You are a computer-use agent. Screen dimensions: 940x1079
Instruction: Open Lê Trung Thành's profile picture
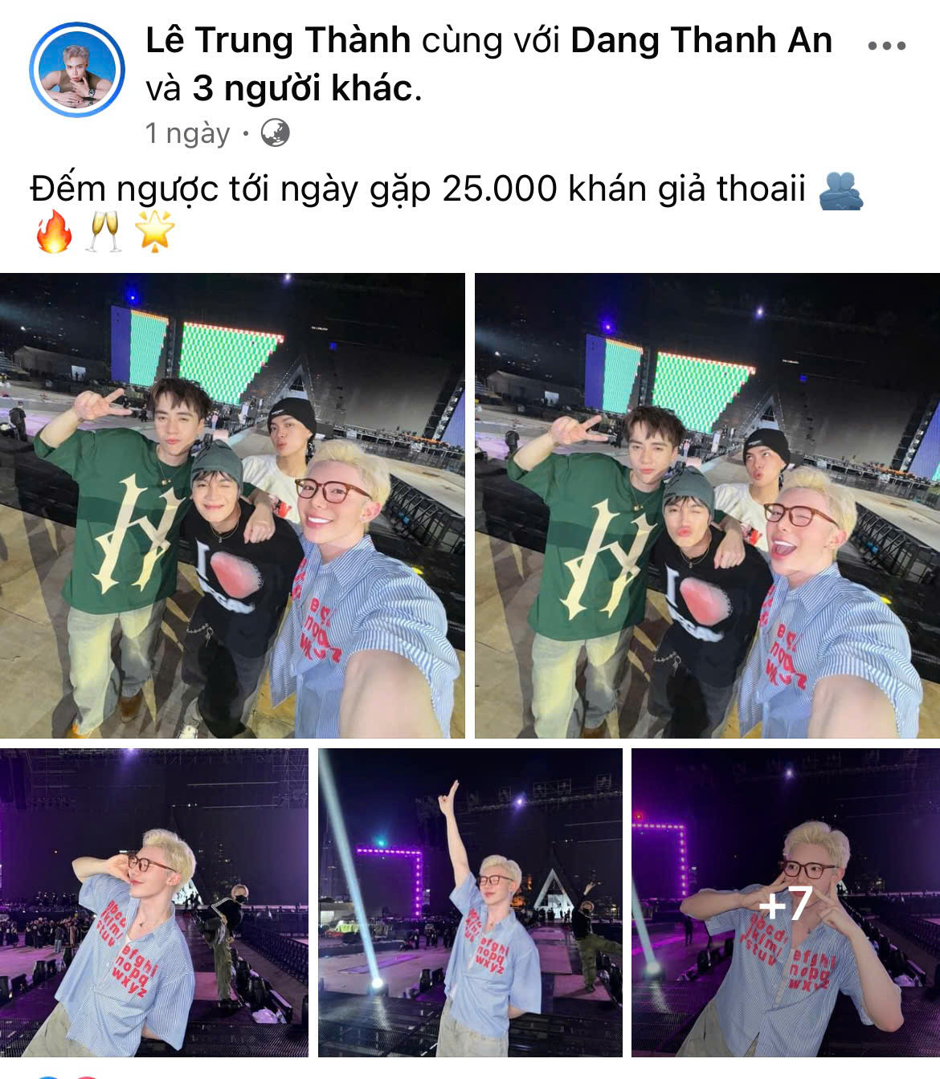77,70
